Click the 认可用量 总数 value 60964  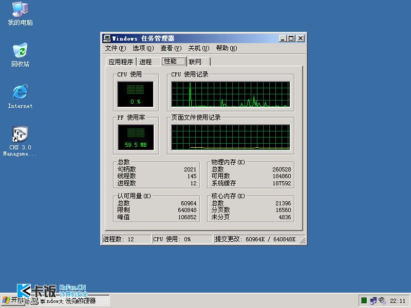tap(189, 203)
